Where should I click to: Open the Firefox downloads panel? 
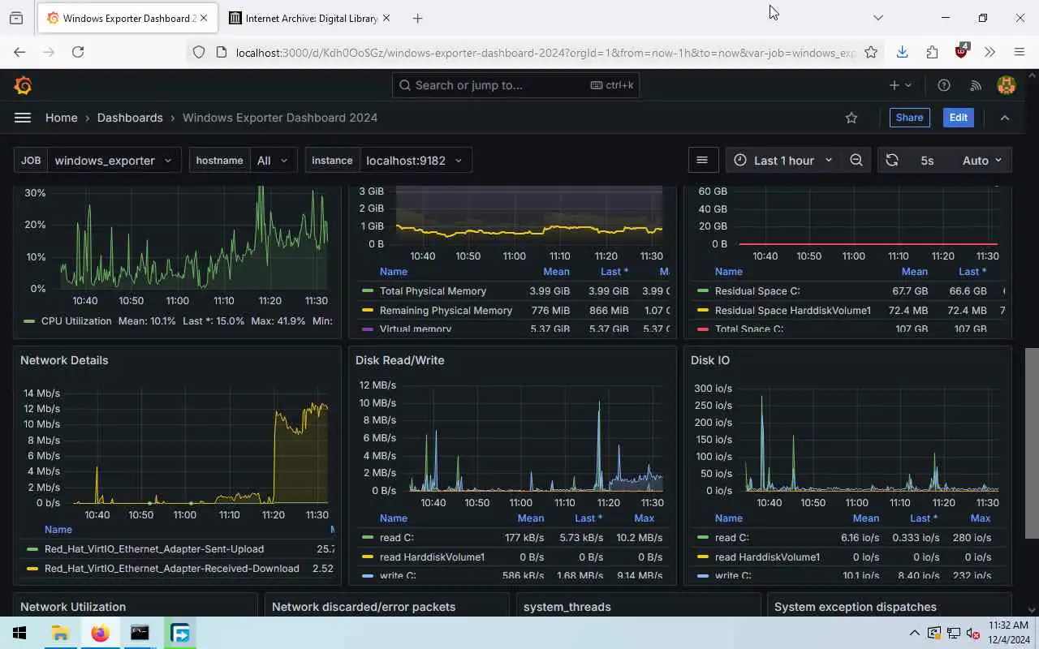(x=902, y=52)
